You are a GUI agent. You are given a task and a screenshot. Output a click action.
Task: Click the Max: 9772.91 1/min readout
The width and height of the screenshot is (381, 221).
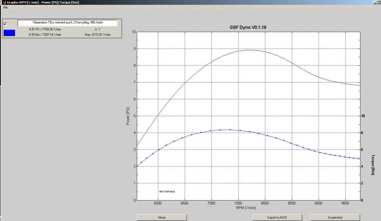tap(98, 35)
